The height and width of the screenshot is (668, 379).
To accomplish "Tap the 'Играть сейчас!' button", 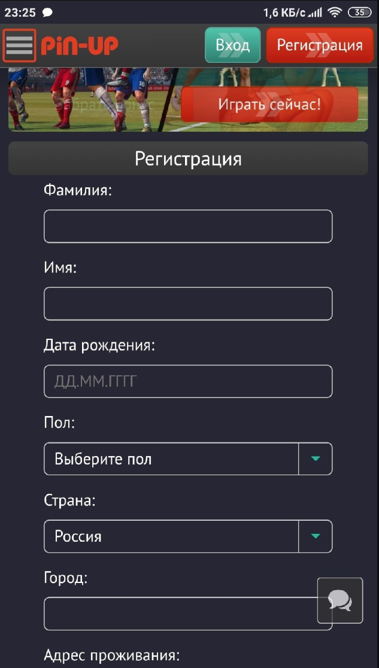I will click(x=269, y=104).
